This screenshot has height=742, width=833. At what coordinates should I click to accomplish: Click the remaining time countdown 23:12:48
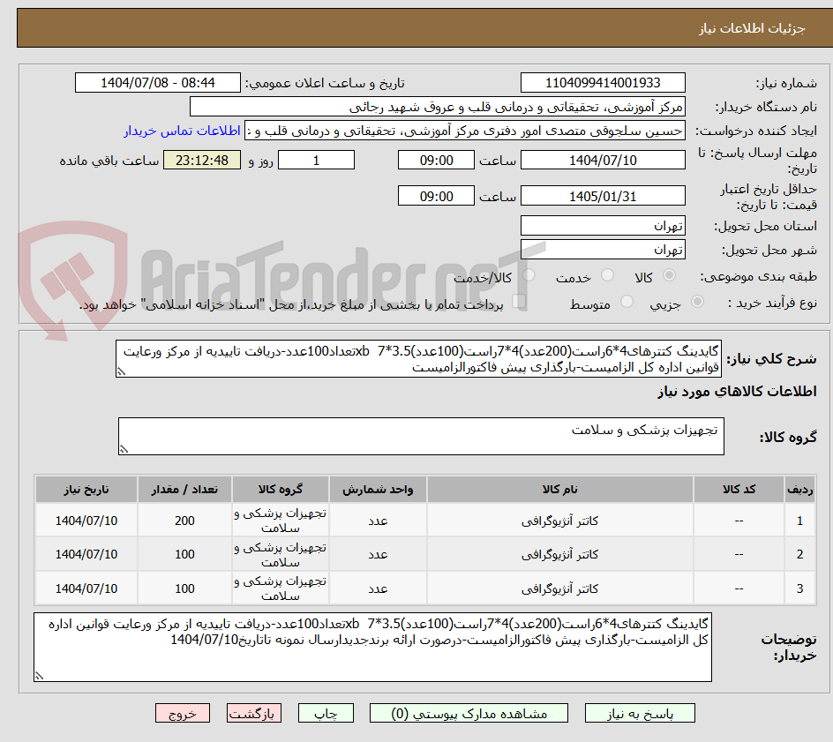202,160
